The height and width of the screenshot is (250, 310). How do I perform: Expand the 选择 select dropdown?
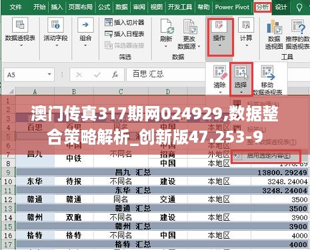point(241,92)
